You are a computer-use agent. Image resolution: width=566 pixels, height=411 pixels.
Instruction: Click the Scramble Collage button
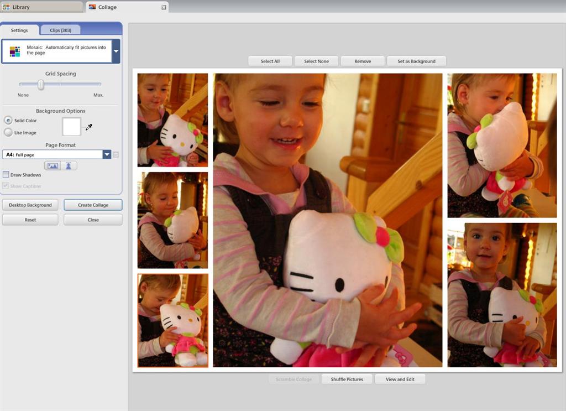tap(294, 379)
